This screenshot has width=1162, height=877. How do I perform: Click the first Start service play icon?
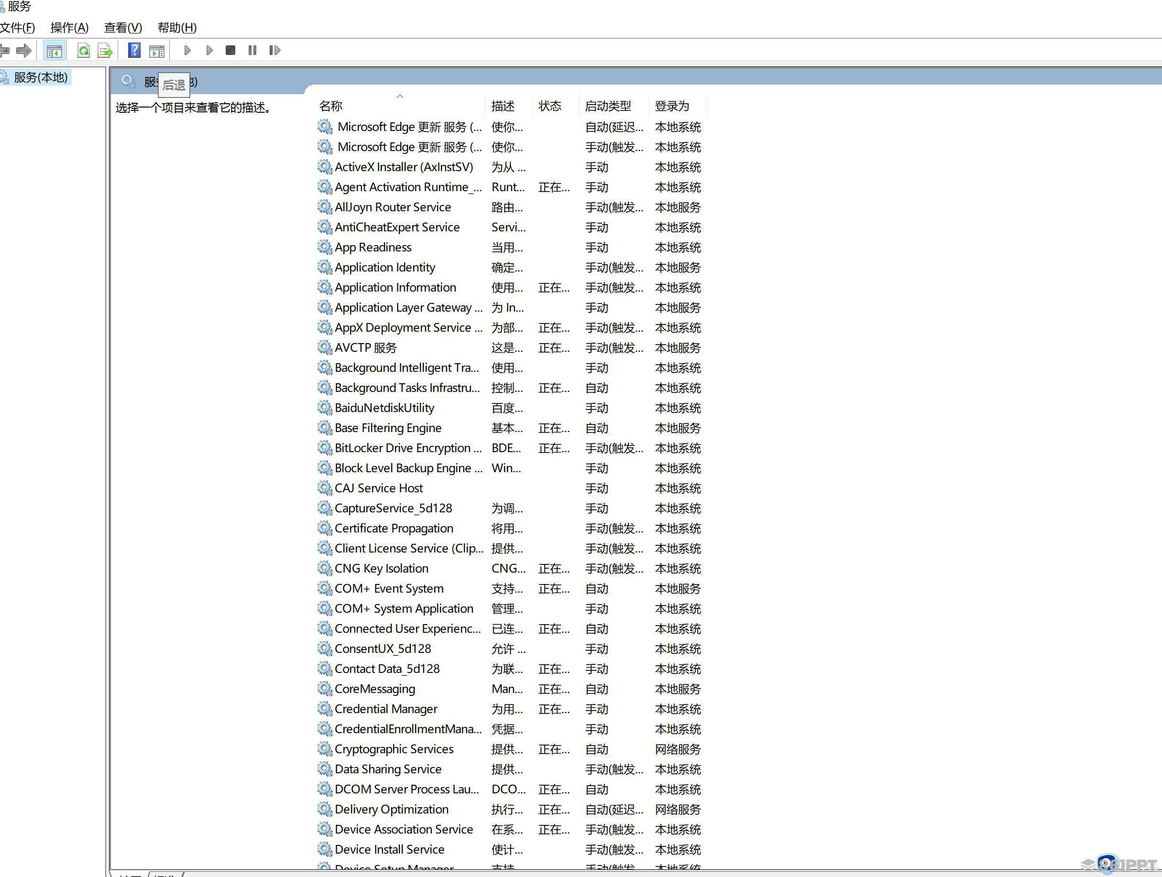(x=187, y=50)
